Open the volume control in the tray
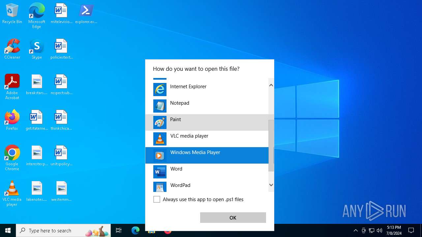Screen dimensions: 422x237 [x=379, y=230]
